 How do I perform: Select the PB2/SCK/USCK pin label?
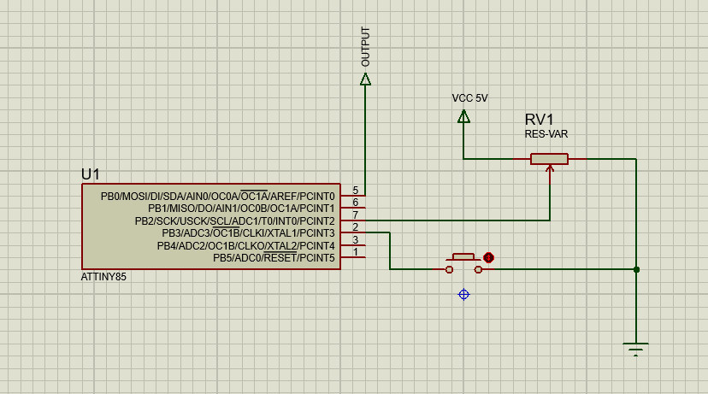235,221
